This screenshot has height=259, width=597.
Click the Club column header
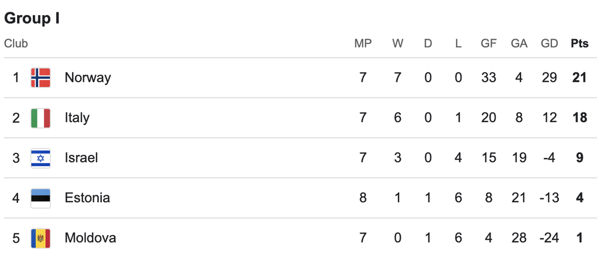(16, 44)
